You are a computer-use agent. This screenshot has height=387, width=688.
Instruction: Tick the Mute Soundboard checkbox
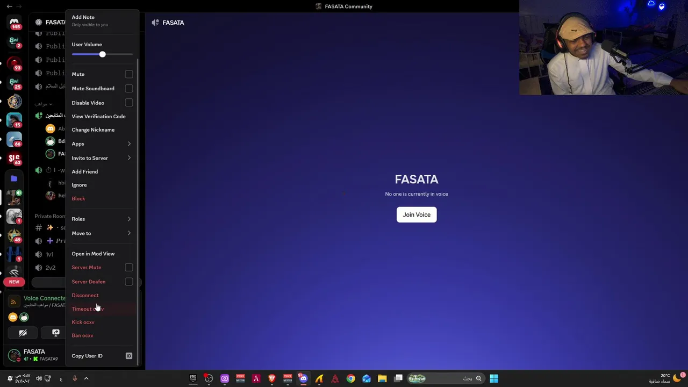tap(129, 88)
